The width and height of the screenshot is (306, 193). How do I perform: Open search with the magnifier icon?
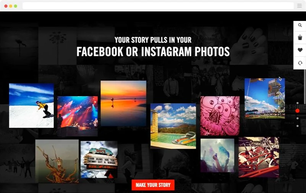[300, 25]
